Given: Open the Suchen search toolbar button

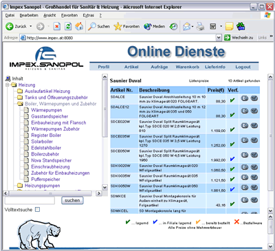Looking at the screenshot, I should (99, 26).
